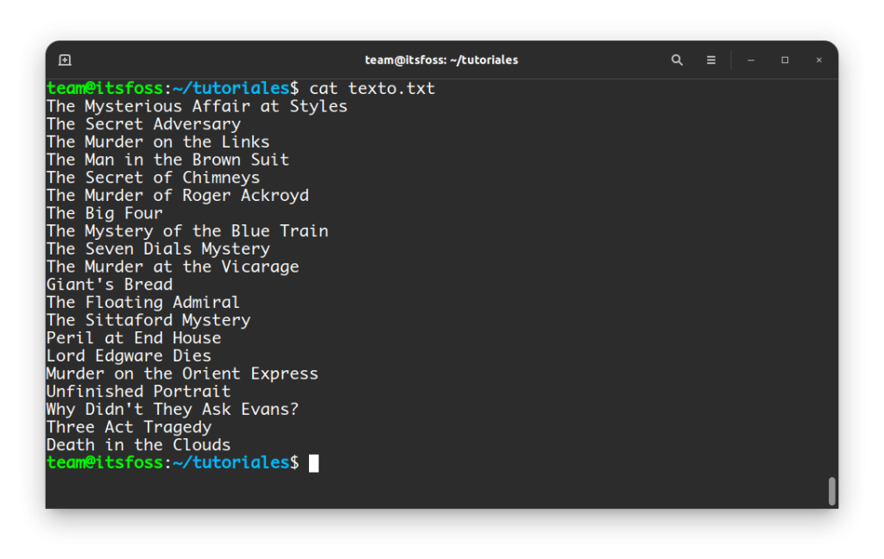Maximize the terminal window

(785, 60)
